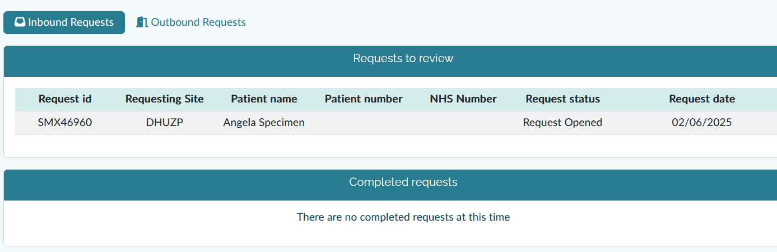Image resolution: width=777 pixels, height=252 pixels.
Task: Click the Request status column header
Action: (562, 99)
